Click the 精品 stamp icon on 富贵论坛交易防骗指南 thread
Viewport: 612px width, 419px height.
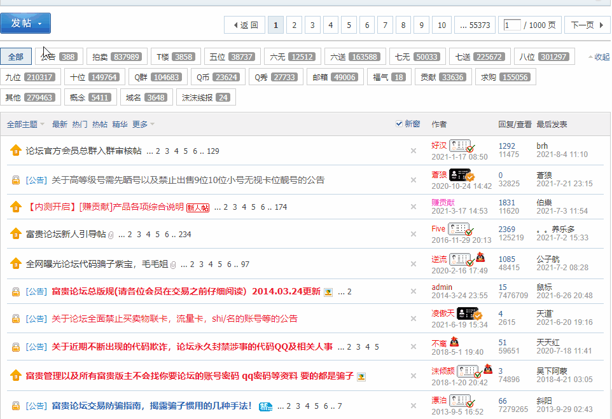pyautogui.click(x=265, y=406)
